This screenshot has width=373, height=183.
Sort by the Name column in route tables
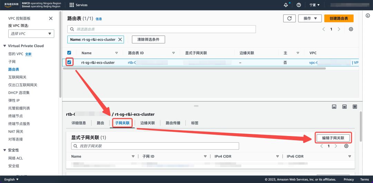117,53
